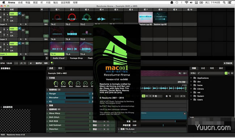Click the Green dashboard knob
Screen dimensions: 235x138
(x=63, y=83)
